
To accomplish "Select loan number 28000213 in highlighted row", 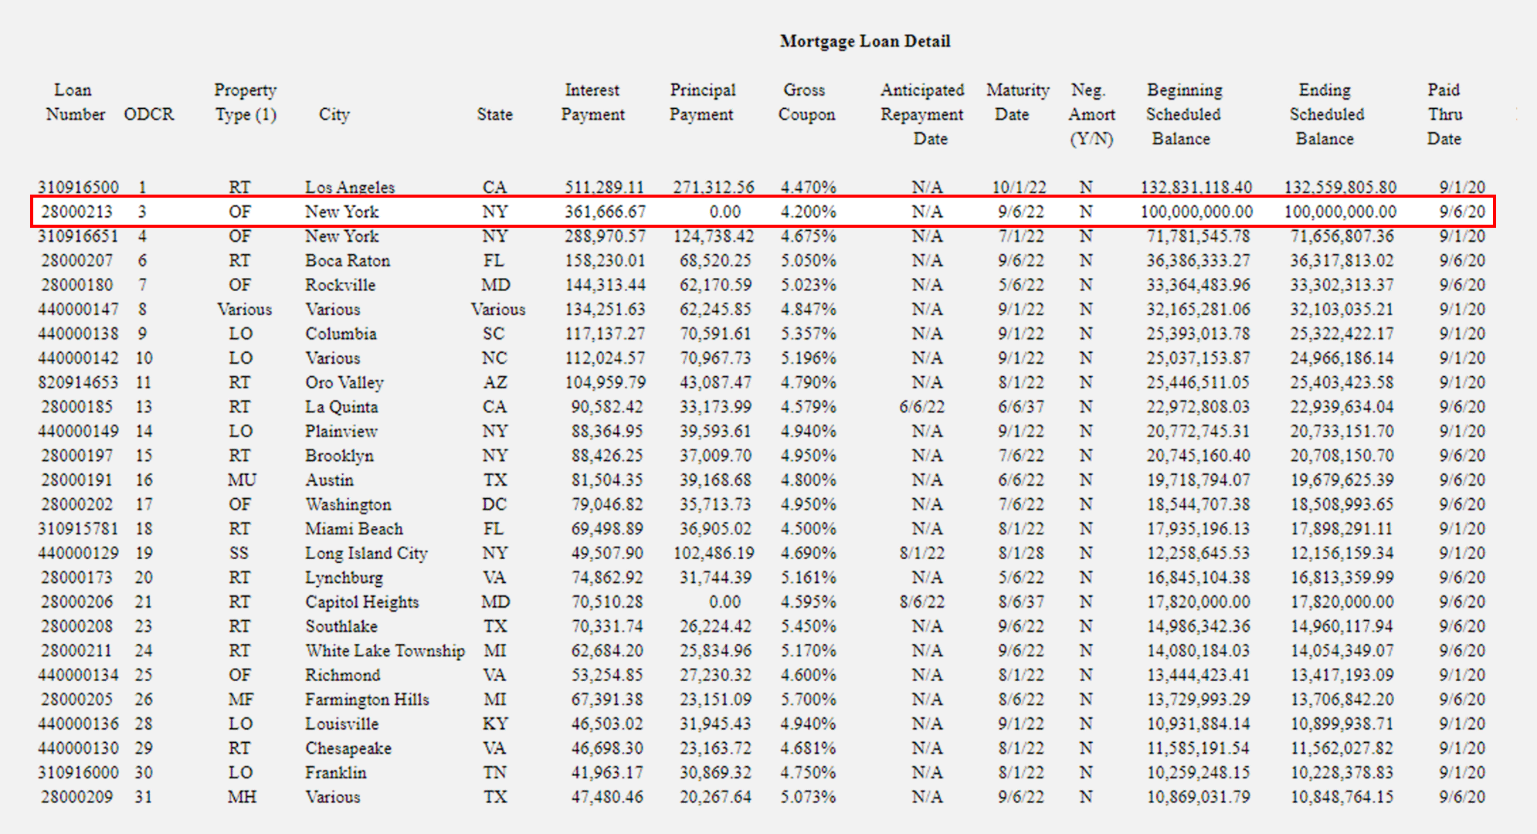I will coord(76,212).
